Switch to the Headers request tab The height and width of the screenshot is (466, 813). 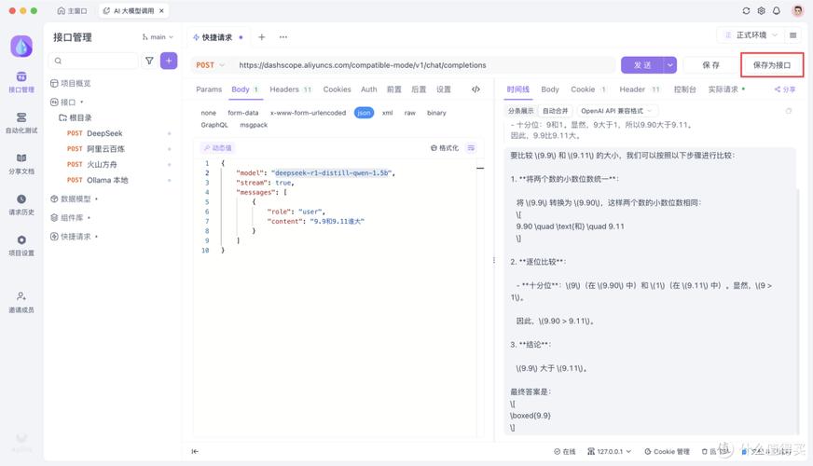290,89
